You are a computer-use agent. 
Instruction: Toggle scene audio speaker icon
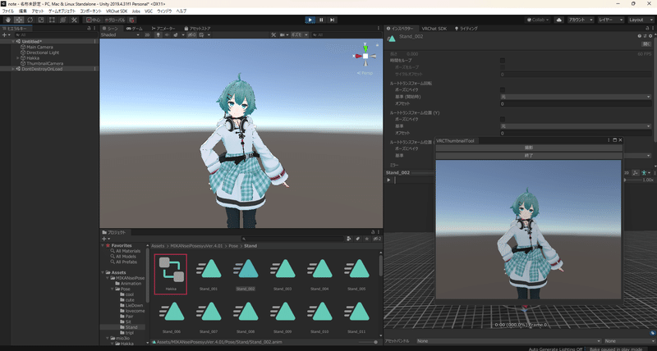168,34
